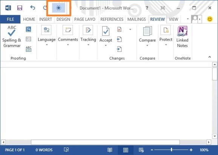218x155 pixels.
Task: Switch to the HOME tab
Action: [x=29, y=19]
